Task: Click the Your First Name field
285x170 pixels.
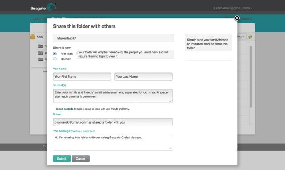Action: [82, 77]
